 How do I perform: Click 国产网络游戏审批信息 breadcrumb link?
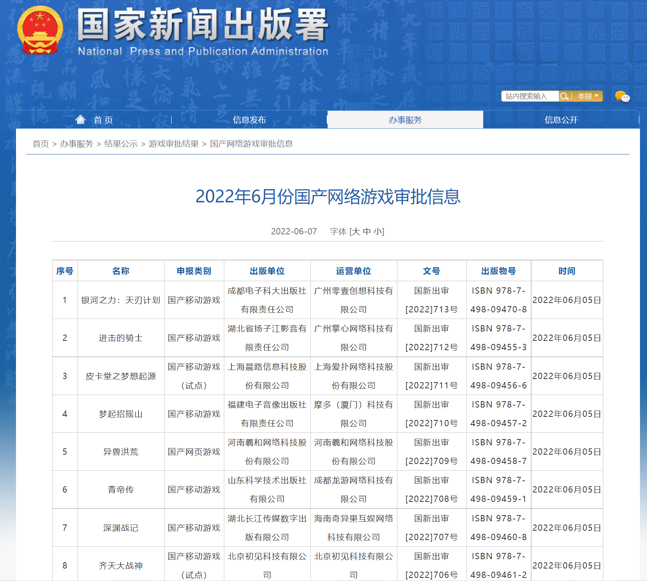251,144
